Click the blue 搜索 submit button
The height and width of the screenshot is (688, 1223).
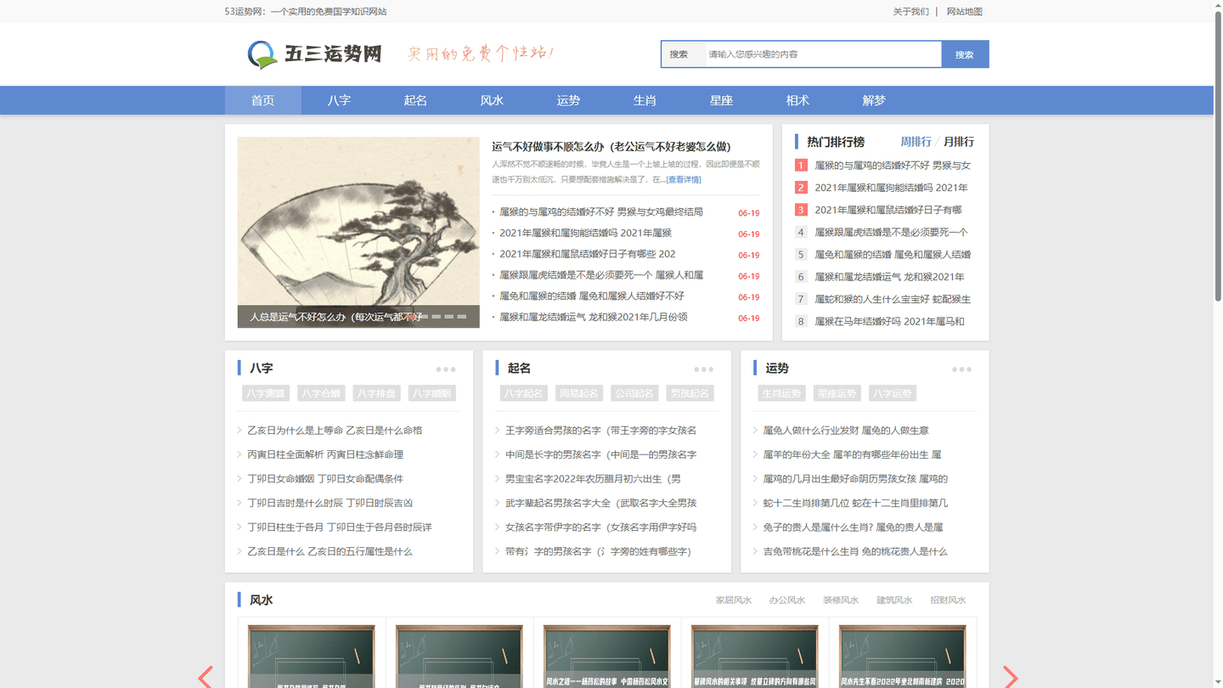coord(965,54)
